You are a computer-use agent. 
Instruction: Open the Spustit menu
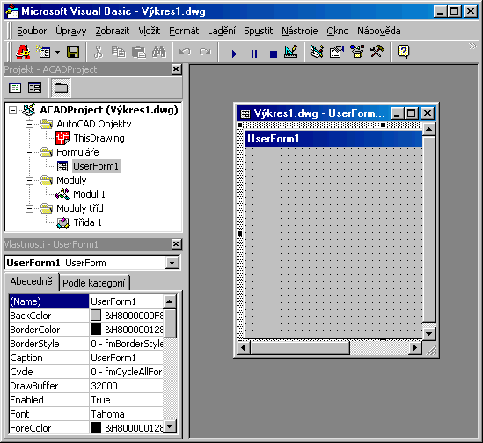[258, 31]
